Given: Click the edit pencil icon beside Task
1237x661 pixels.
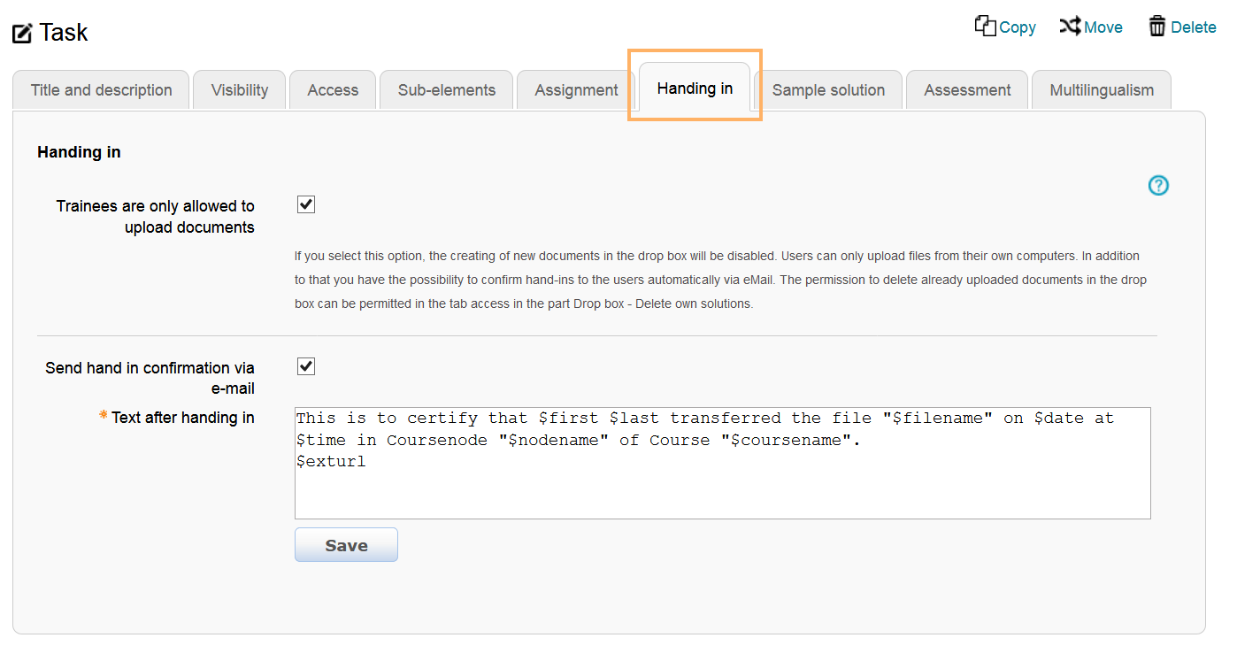Looking at the screenshot, I should pos(22,34).
